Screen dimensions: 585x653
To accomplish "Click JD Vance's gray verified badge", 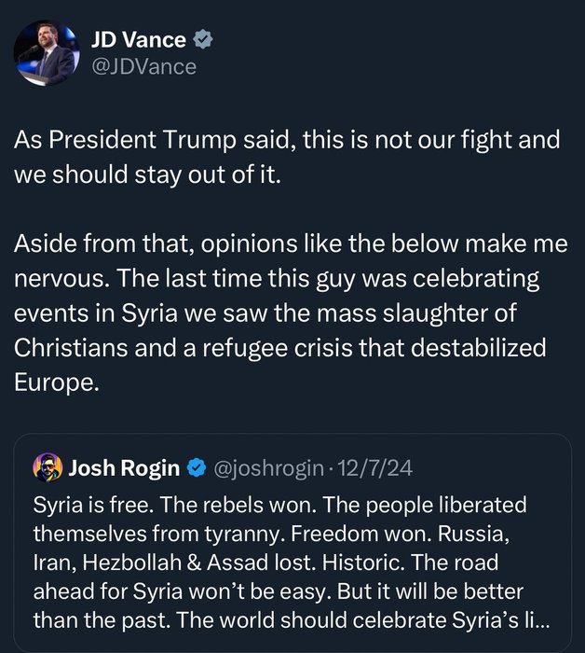I will (202, 39).
